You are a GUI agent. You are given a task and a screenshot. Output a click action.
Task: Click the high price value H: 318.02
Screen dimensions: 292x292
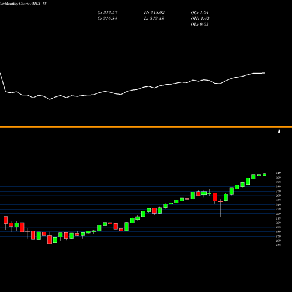154,13
